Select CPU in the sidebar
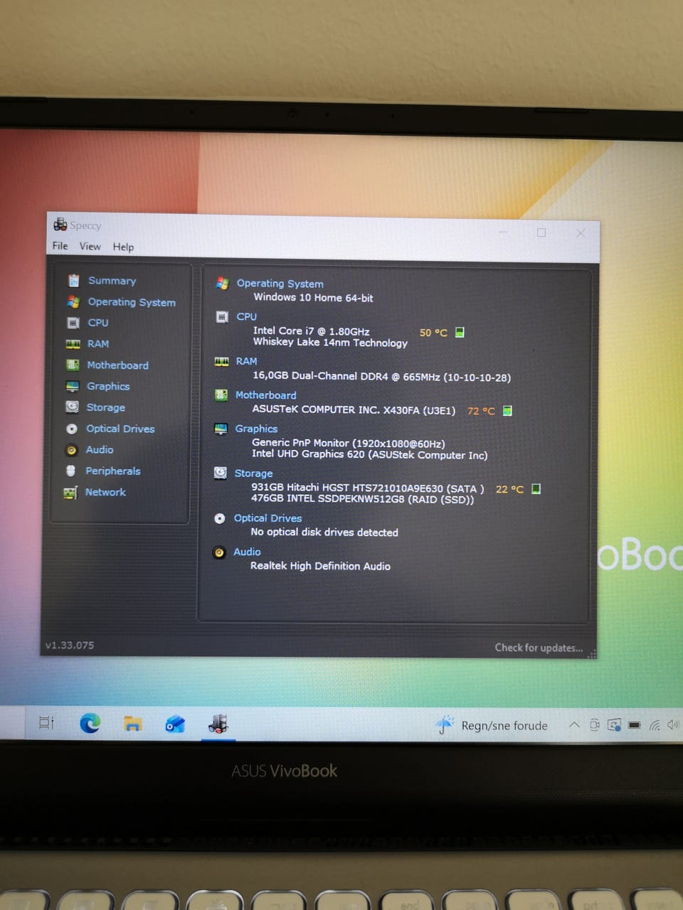 point(98,323)
